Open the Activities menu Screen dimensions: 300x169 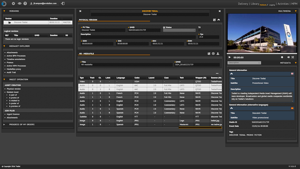click(283, 4)
